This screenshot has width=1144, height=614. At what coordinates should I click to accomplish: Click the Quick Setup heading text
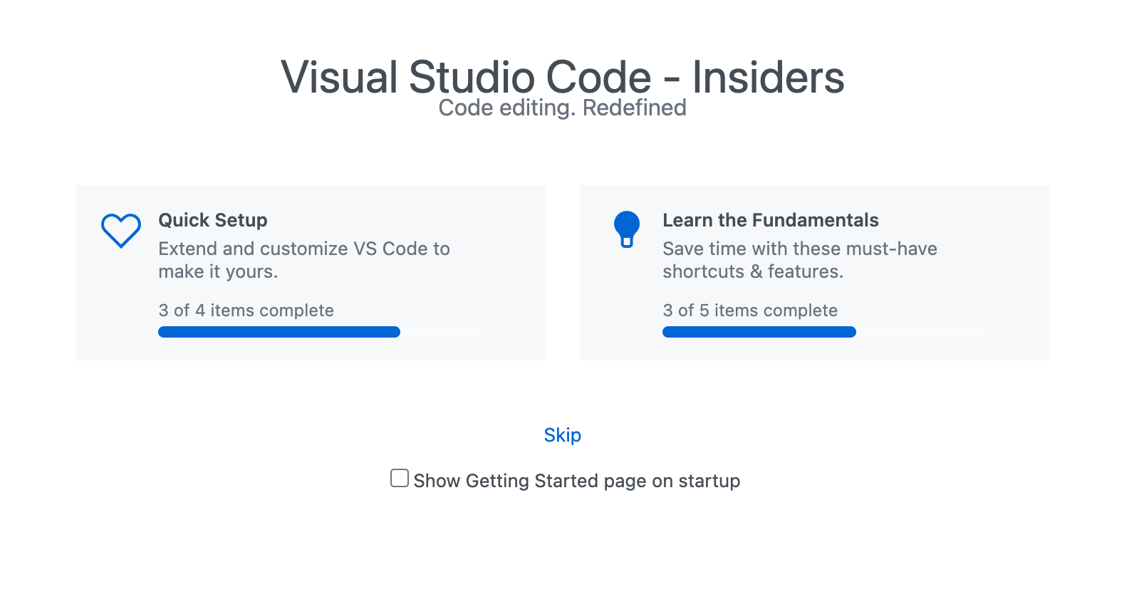click(212, 221)
